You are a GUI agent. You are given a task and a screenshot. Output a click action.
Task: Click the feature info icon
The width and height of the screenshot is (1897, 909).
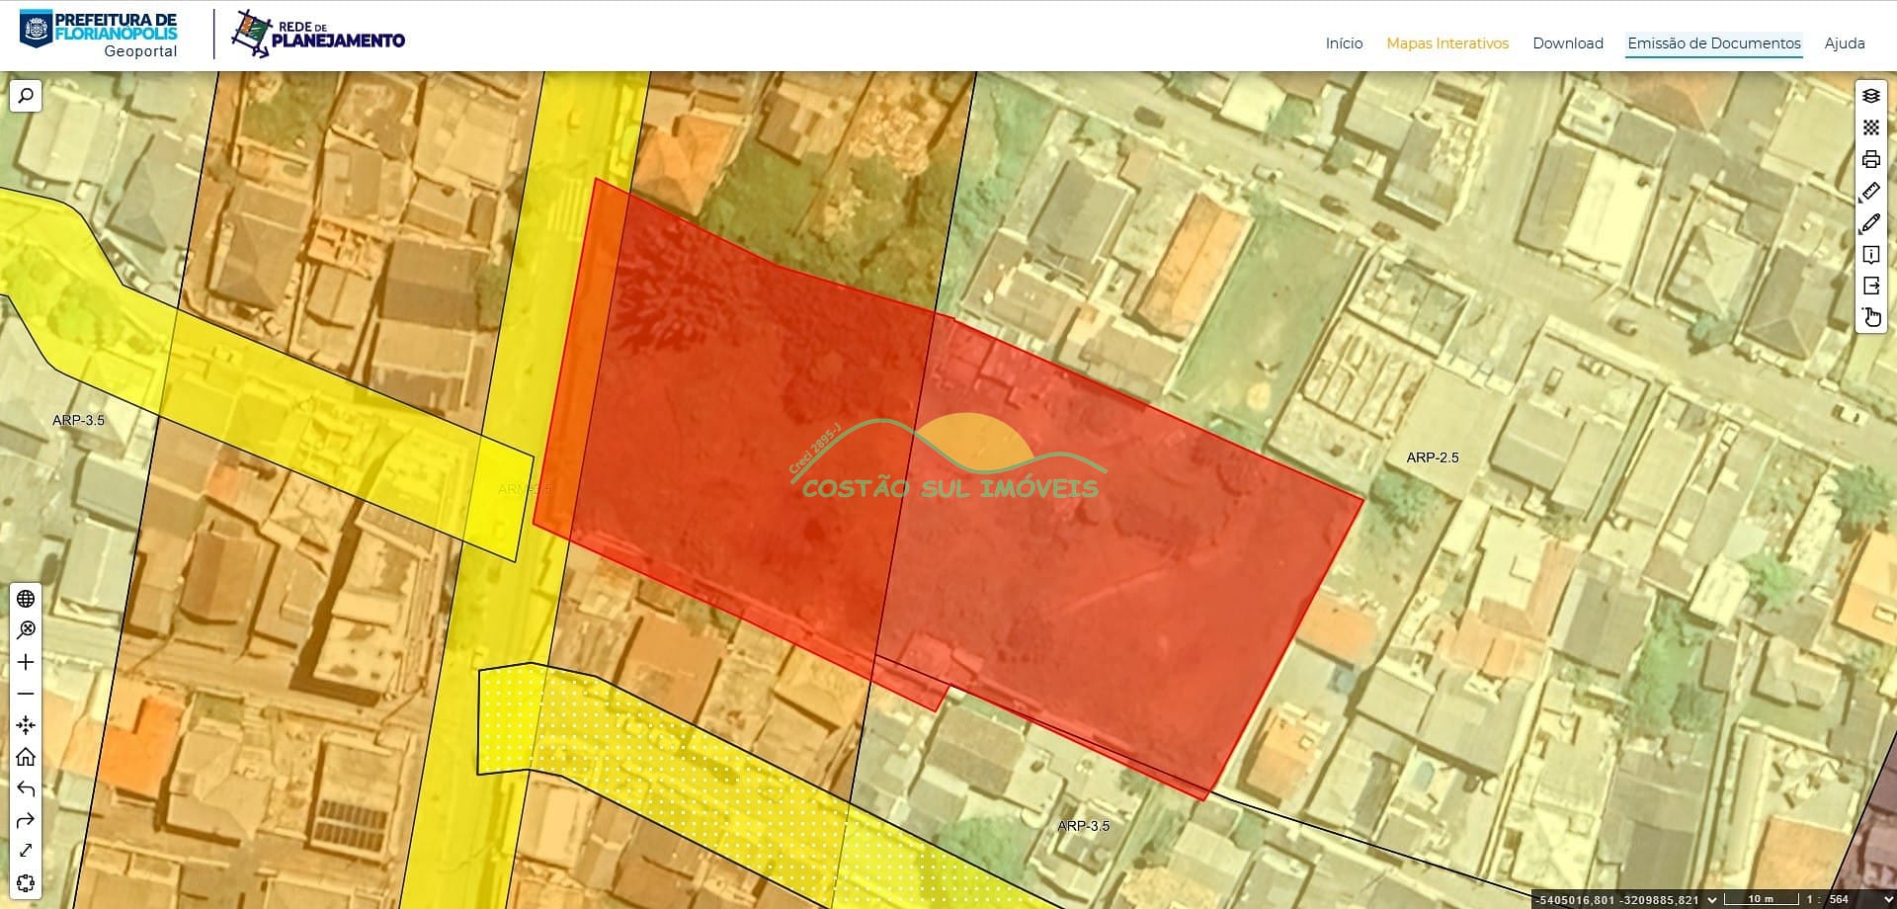pyautogui.click(x=1870, y=255)
